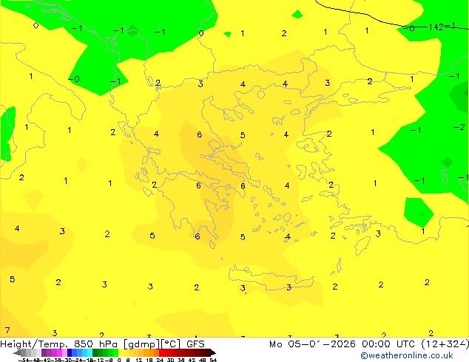Click the legend scale label '-54'
Image resolution: width=469 pixels, height=362 pixels.
coord(24,360)
